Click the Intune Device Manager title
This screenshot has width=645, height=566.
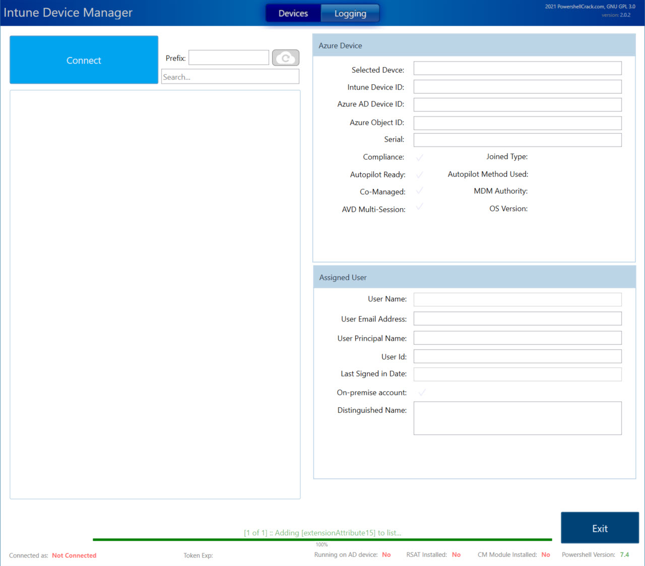(68, 13)
